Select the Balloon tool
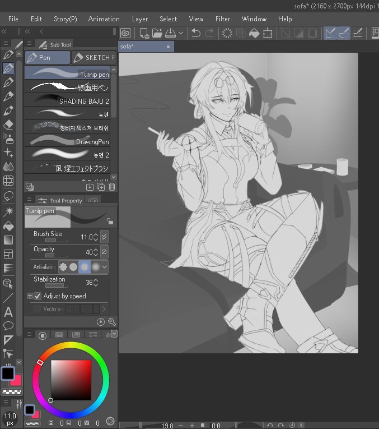This screenshot has width=379, height=429. pyautogui.click(x=8, y=326)
